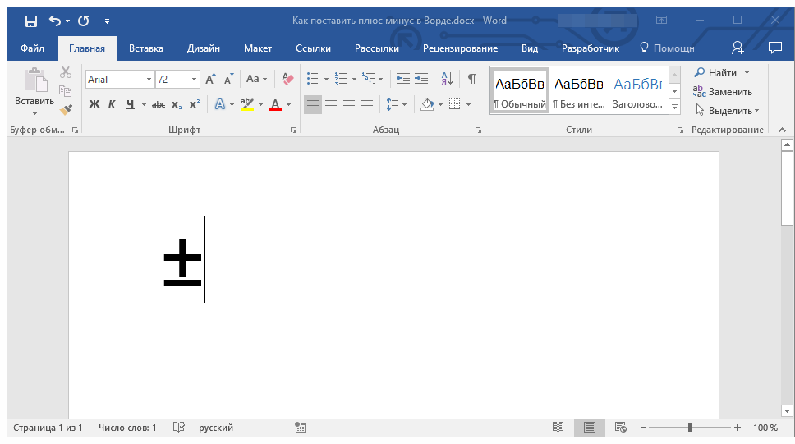Open the Файл menu
The height and width of the screenshot is (444, 795).
point(32,48)
